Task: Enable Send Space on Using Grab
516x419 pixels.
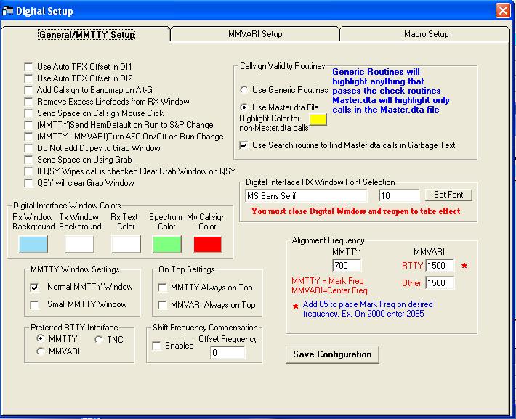Action: 28,160
